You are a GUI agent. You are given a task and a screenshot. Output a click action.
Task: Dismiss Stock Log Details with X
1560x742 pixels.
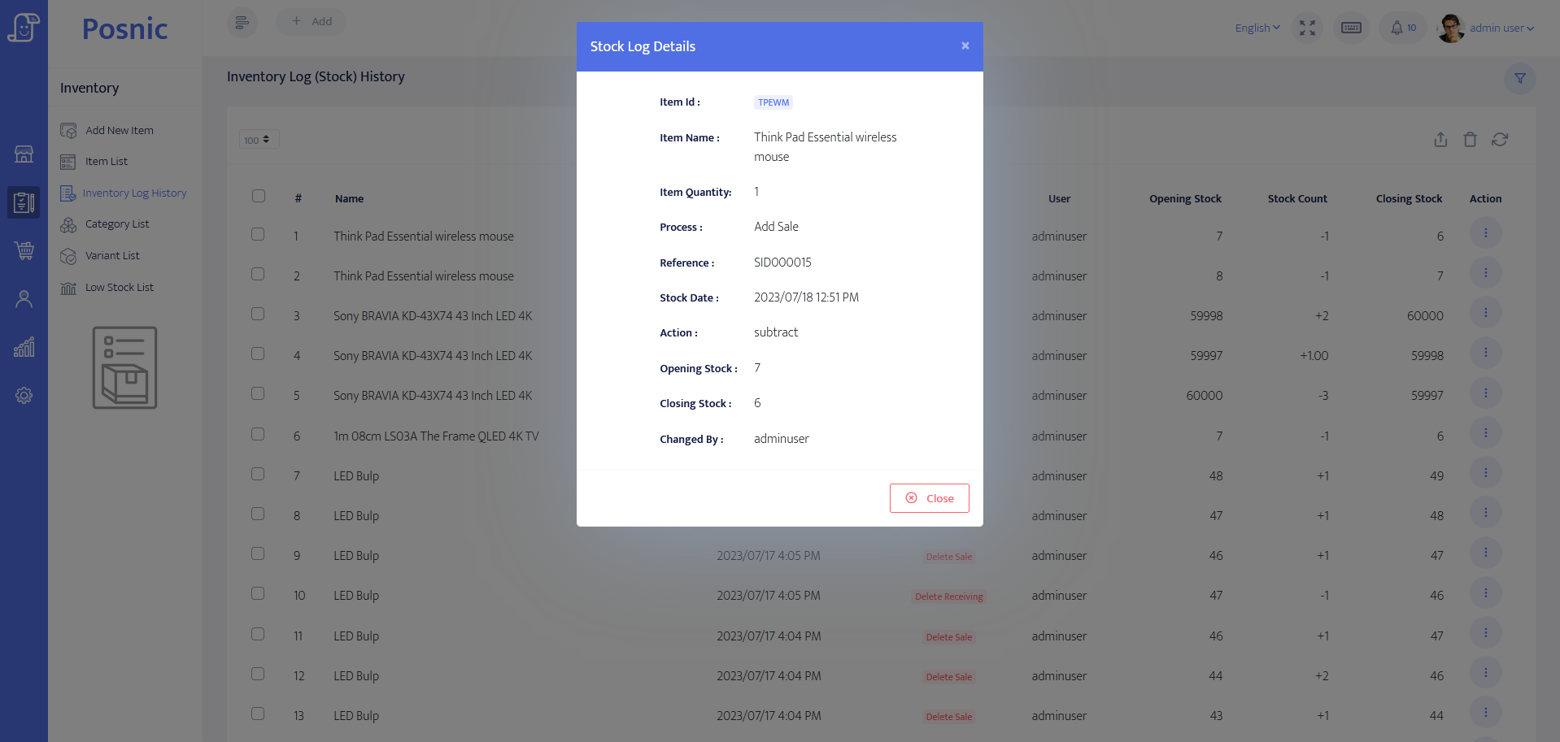965,46
